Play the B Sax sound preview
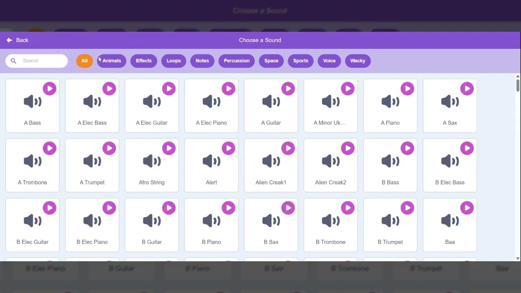The height and width of the screenshot is (293, 521). [x=288, y=208]
